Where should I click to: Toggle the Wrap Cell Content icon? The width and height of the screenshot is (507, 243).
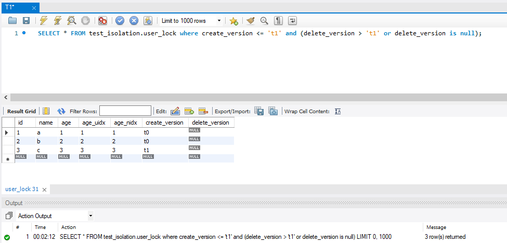point(338,111)
